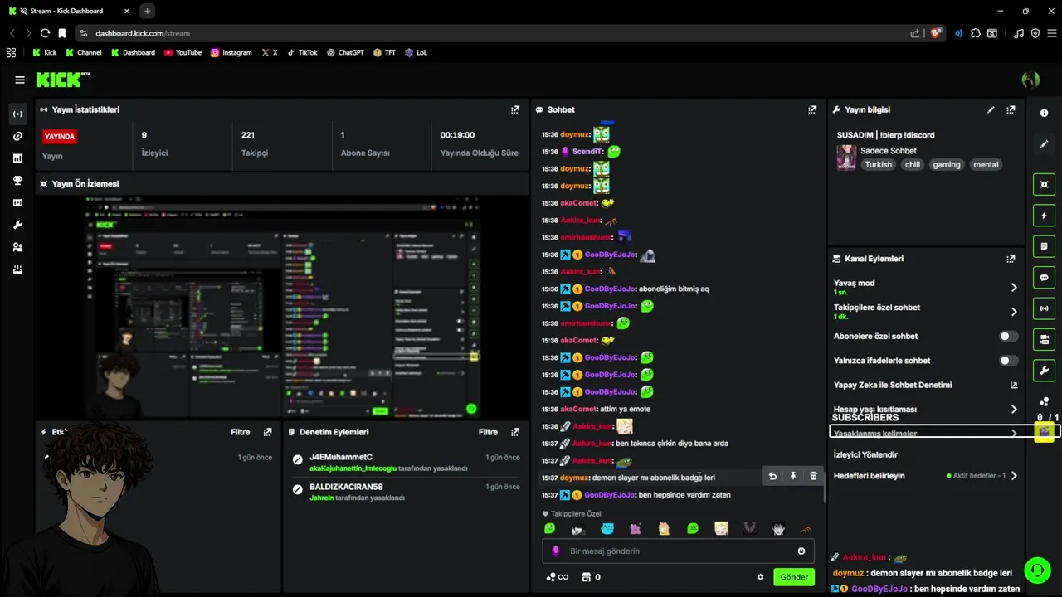
Task: Open the hamburger menu beside the Kick logo
Action: click(x=20, y=80)
